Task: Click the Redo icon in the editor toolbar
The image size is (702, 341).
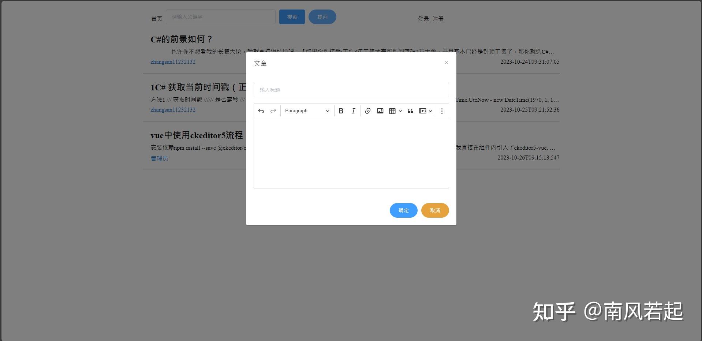Action: [x=273, y=110]
